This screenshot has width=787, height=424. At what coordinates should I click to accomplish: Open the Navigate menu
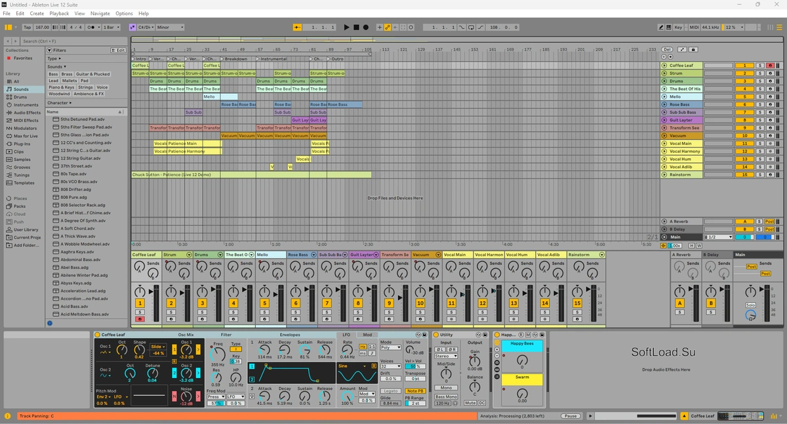point(100,13)
